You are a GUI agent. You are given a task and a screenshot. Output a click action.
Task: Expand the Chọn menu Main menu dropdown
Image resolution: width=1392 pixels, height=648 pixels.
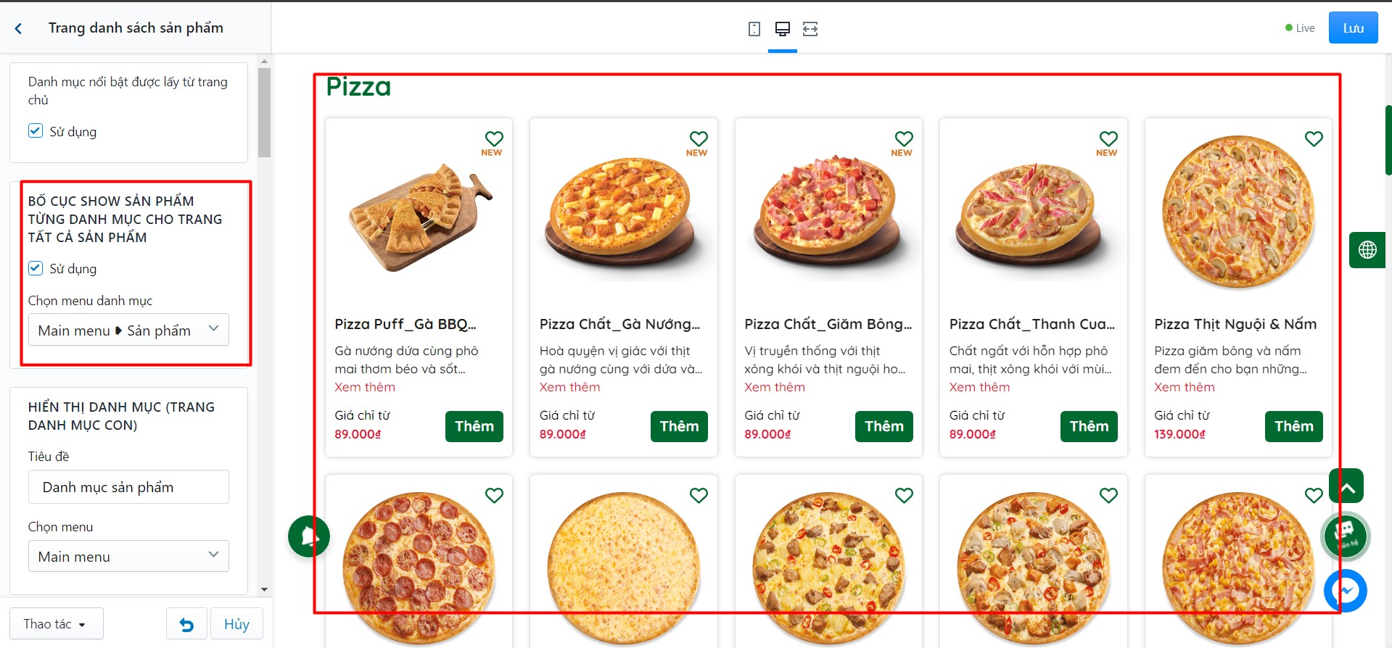128,556
